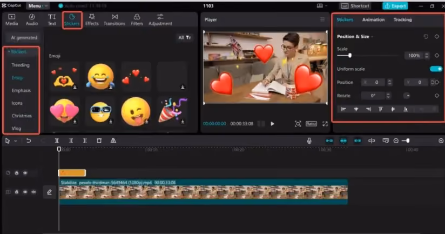
Task: Open the Menu dropdown
Action: click(x=37, y=6)
